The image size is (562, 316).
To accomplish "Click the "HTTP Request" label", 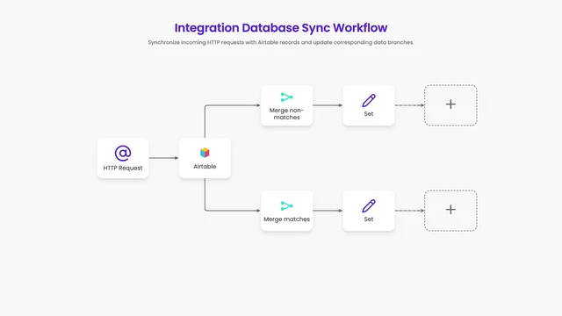I will point(123,168).
